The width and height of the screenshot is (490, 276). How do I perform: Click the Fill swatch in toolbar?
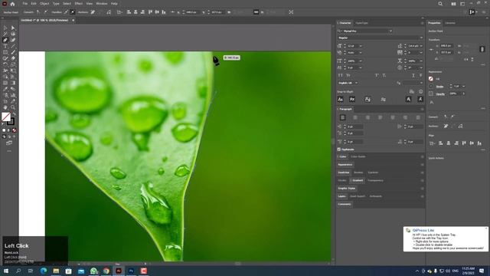coord(6,117)
